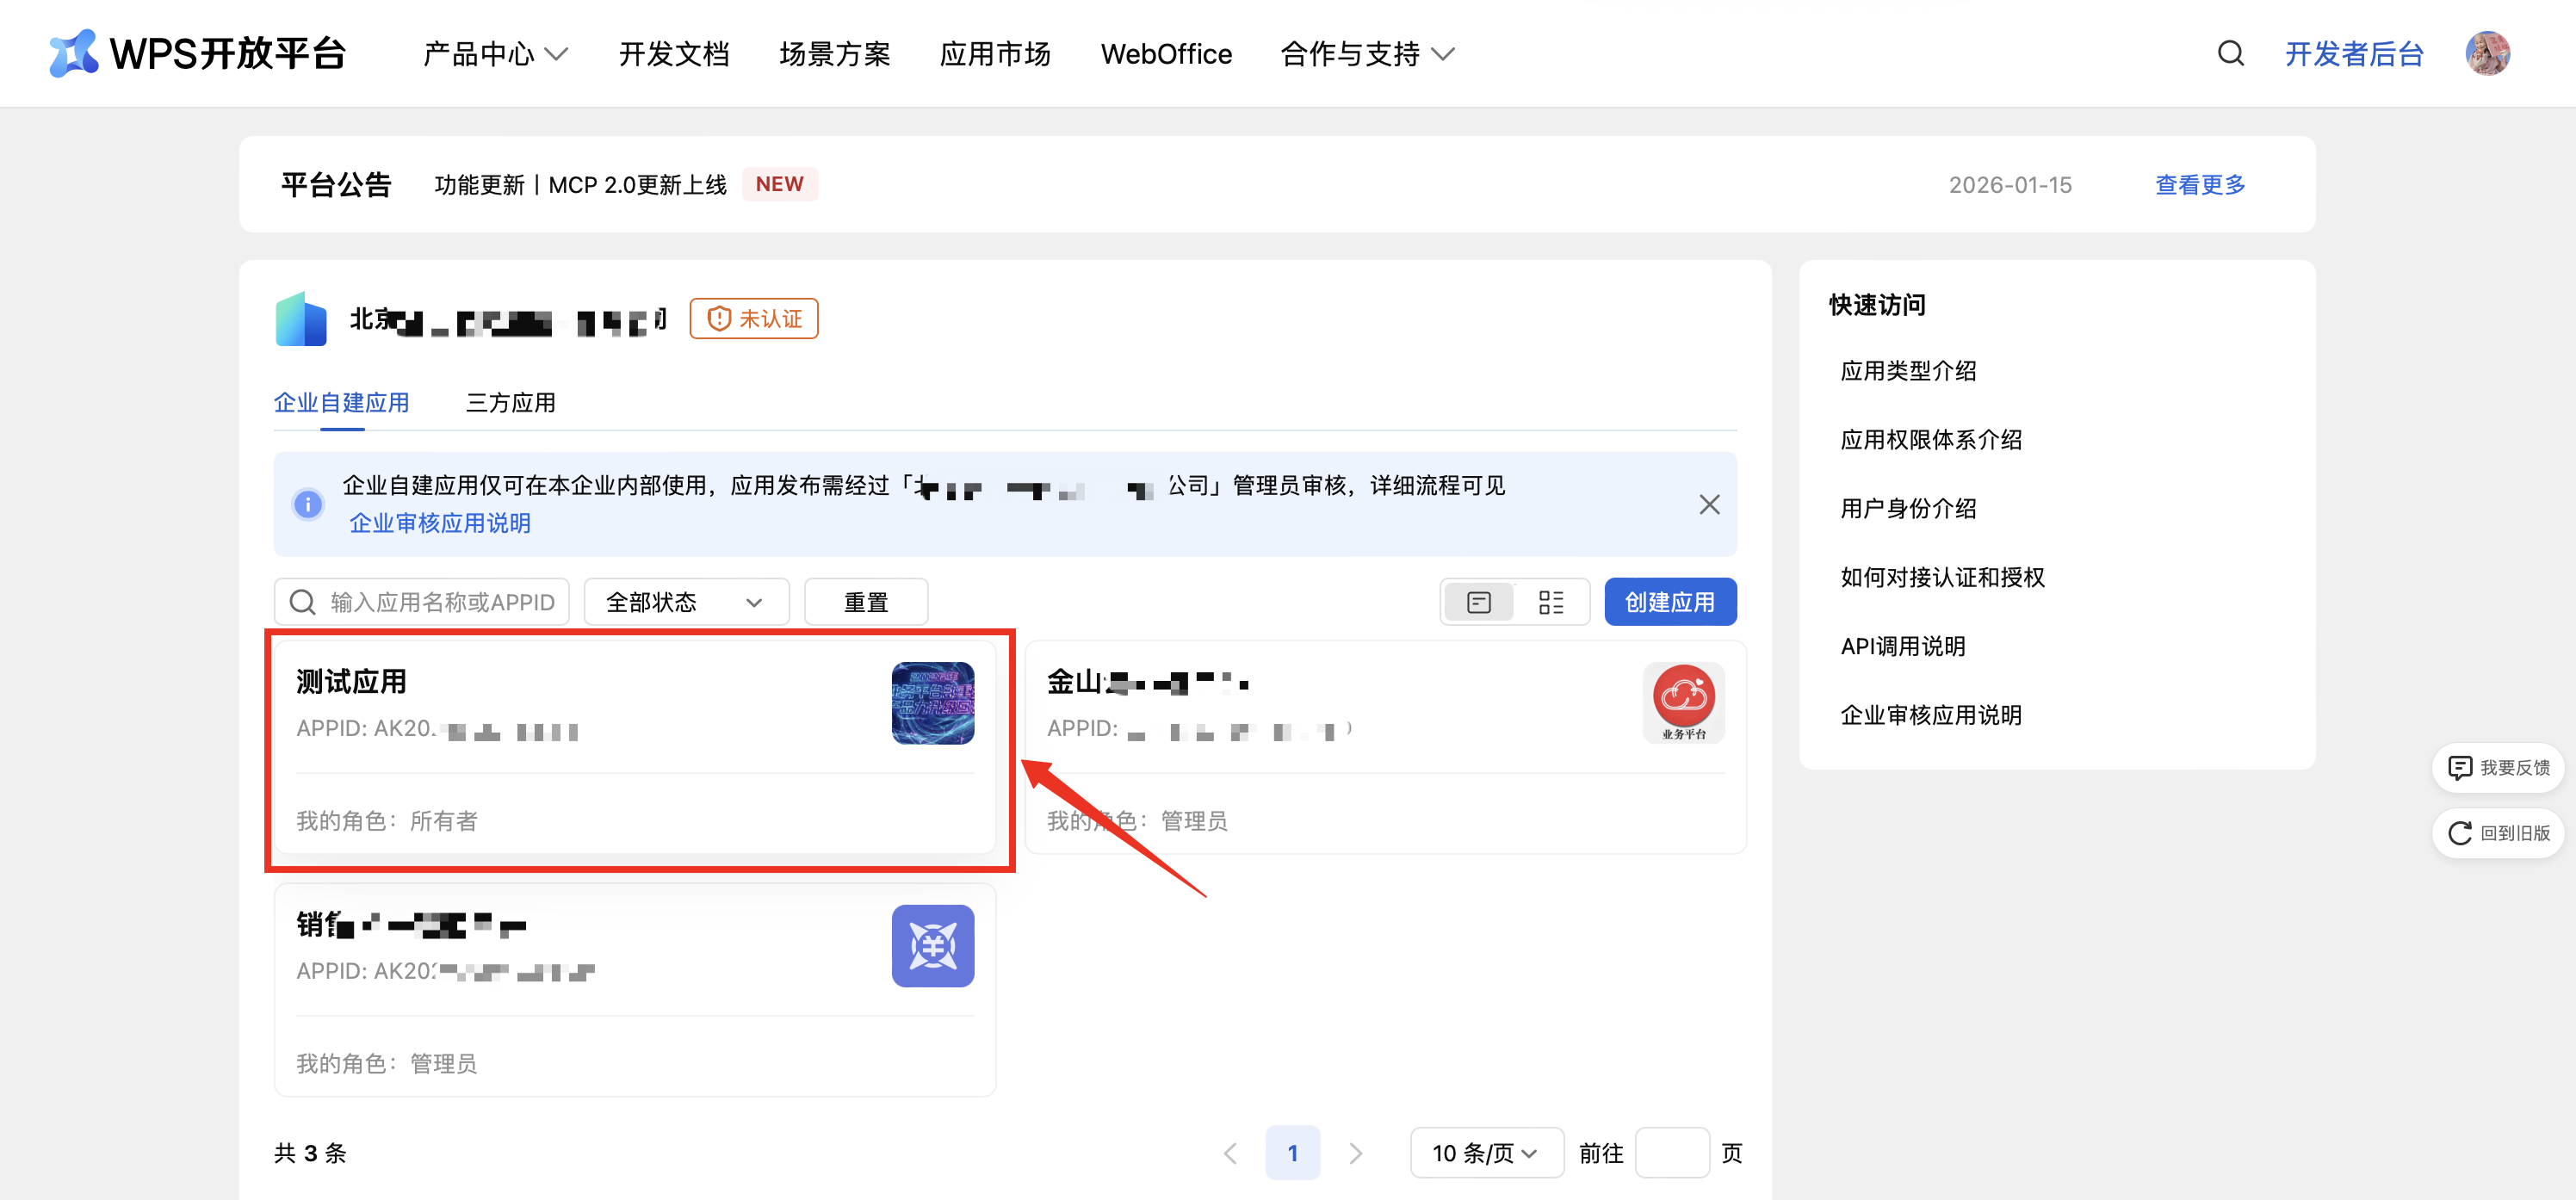Open the 开发文档 menu item
This screenshot has width=2576, height=1200.
pos(674,54)
